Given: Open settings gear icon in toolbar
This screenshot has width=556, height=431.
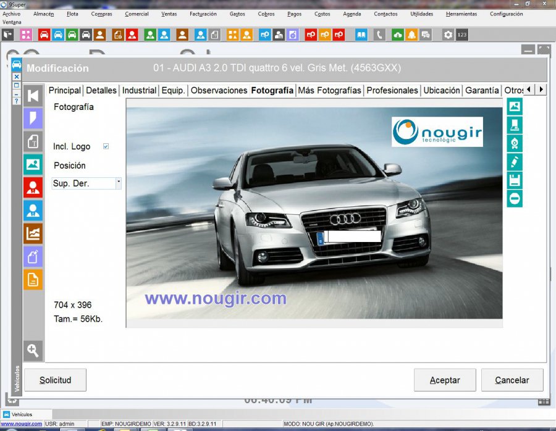Looking at the screenshot, I should point(449,35).
